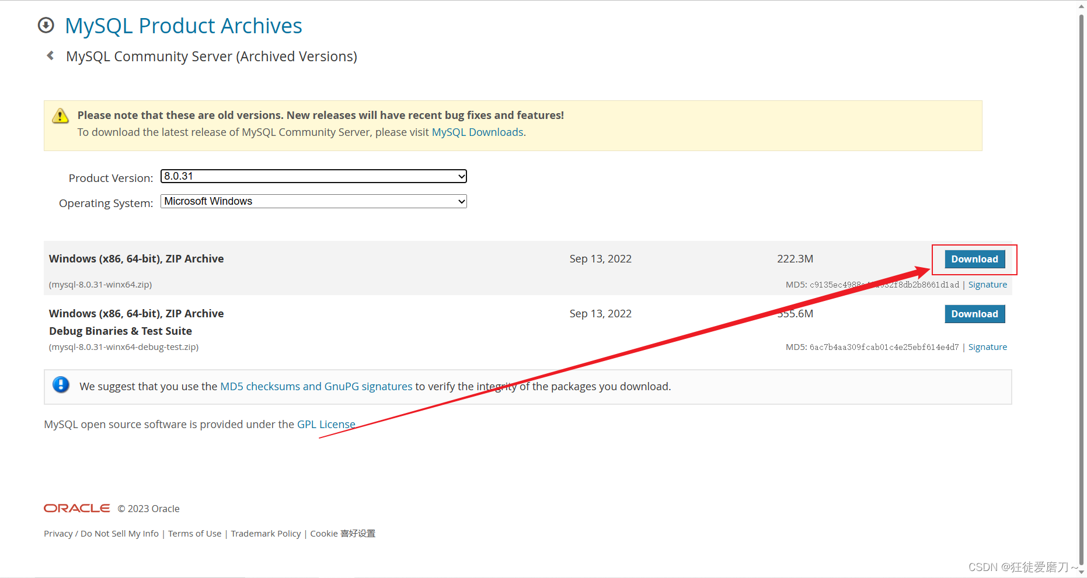Click the Trademark Policy link

coord(266,533)
